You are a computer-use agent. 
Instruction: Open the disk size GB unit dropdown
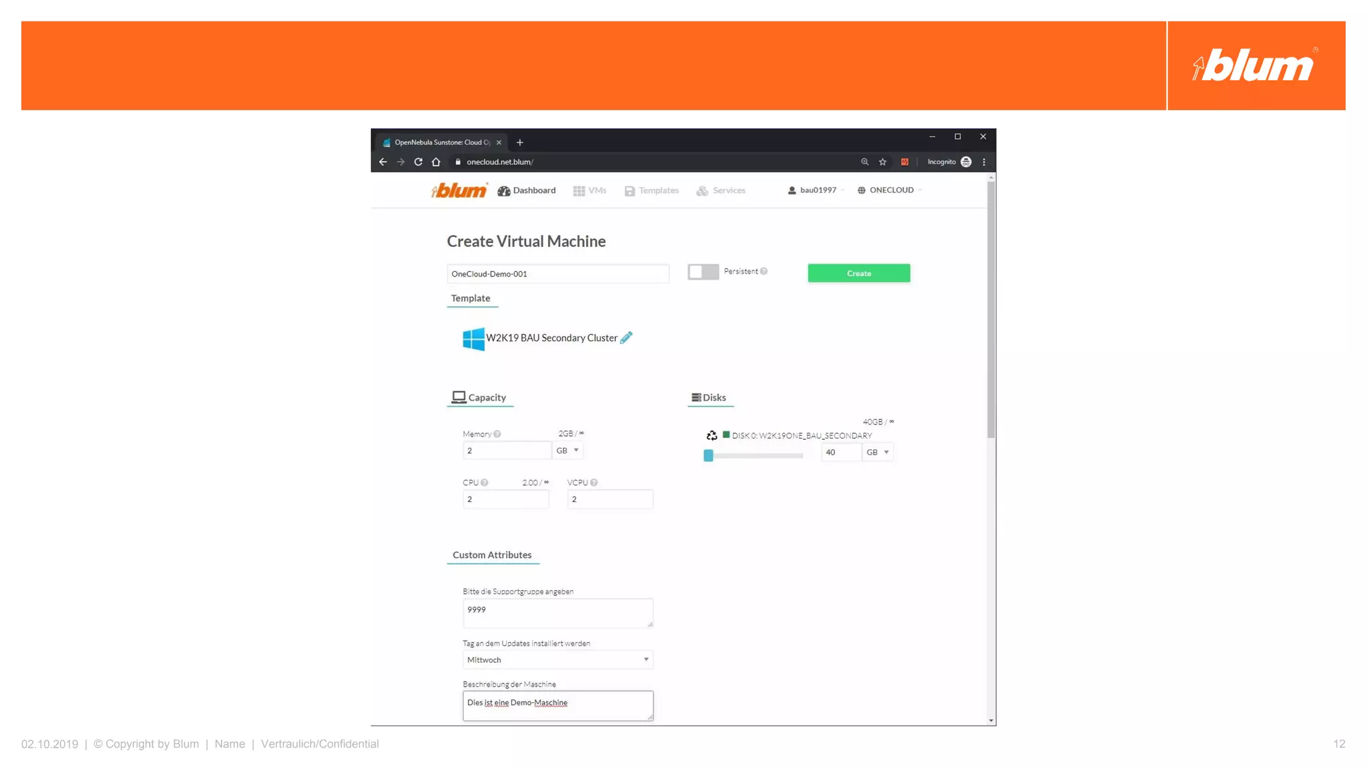tap(878, 452)
